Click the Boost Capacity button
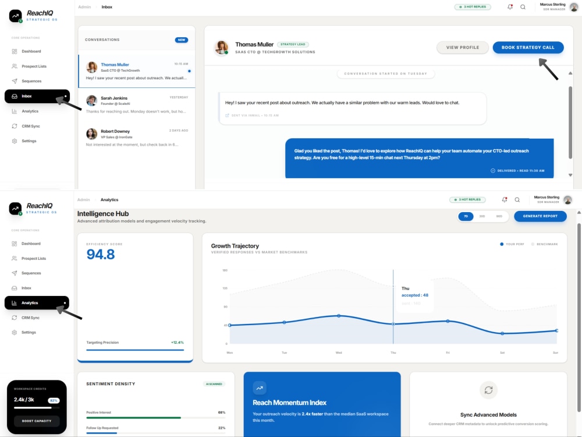 point(36,421)
